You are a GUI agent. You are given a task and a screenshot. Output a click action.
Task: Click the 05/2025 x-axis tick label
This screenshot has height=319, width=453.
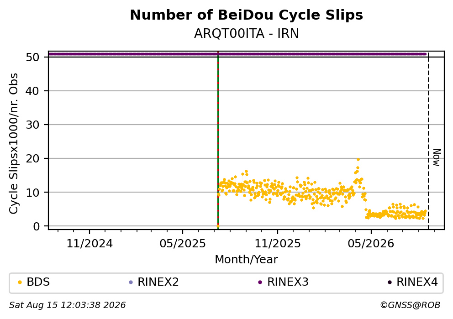[183, 244]
